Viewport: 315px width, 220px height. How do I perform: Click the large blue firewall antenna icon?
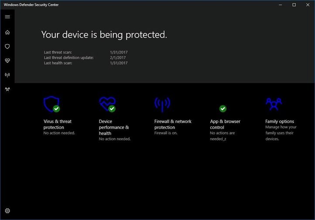click(162, 105)
